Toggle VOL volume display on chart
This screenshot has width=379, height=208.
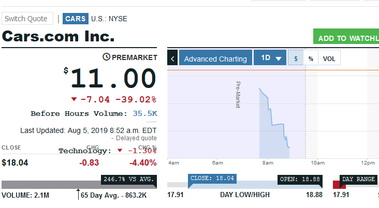(329, 58)
